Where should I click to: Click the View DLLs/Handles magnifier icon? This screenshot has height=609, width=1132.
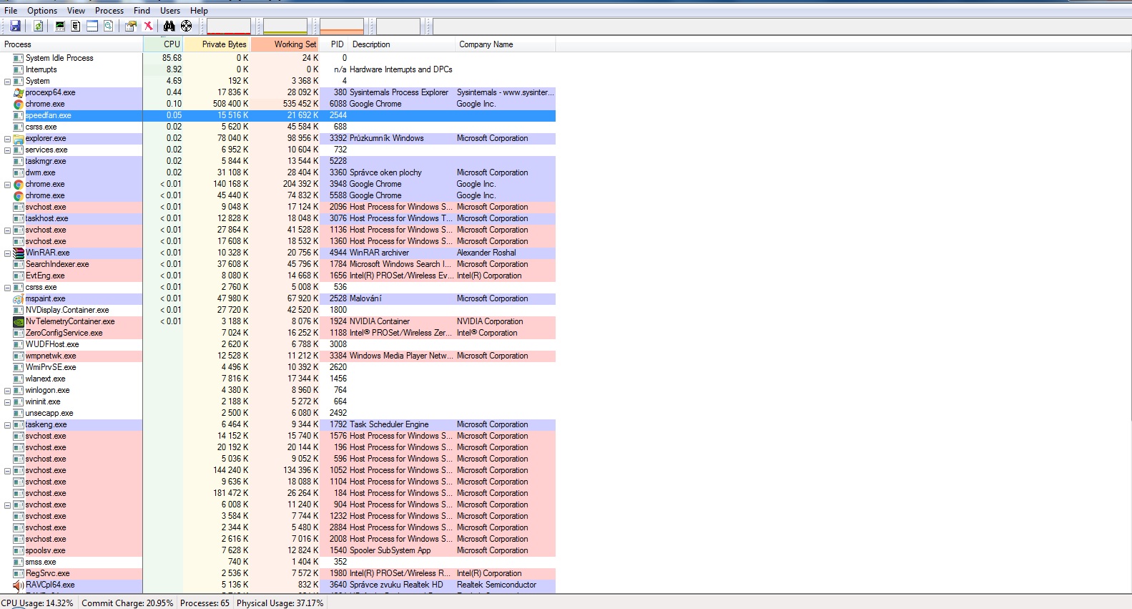click(109, 26)
